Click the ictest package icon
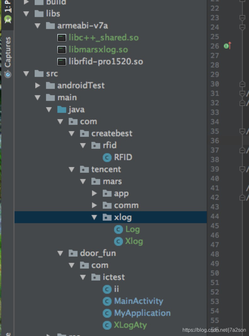249x336 pixels. (x=96, y=277)
